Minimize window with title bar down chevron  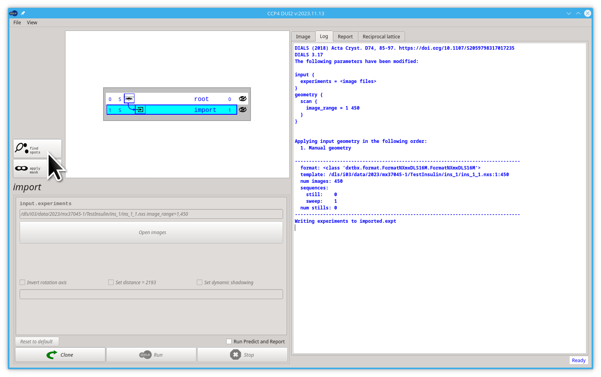(569, 13)
